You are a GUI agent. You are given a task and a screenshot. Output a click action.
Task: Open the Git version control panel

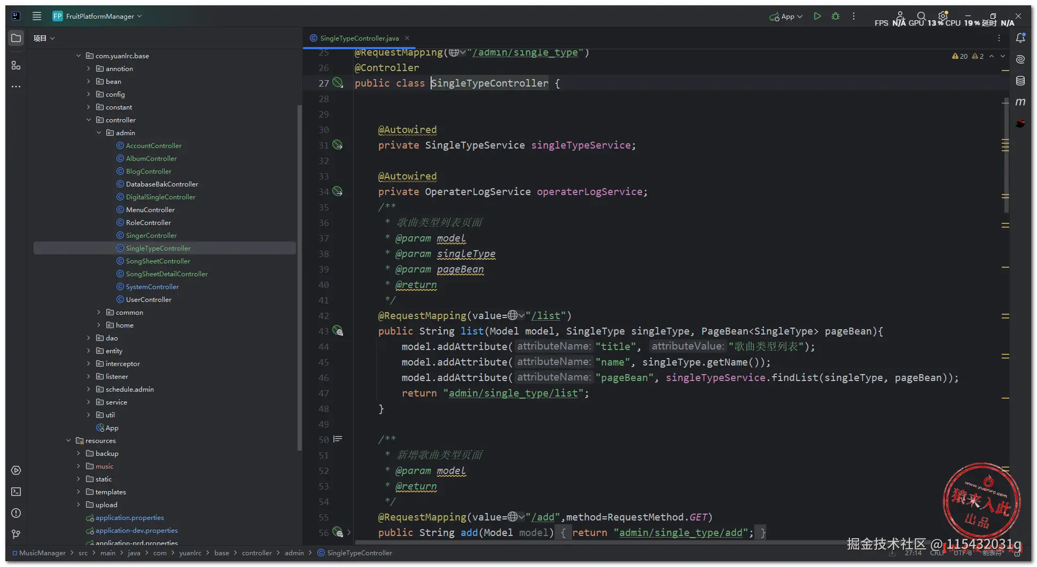click(16, 534)
